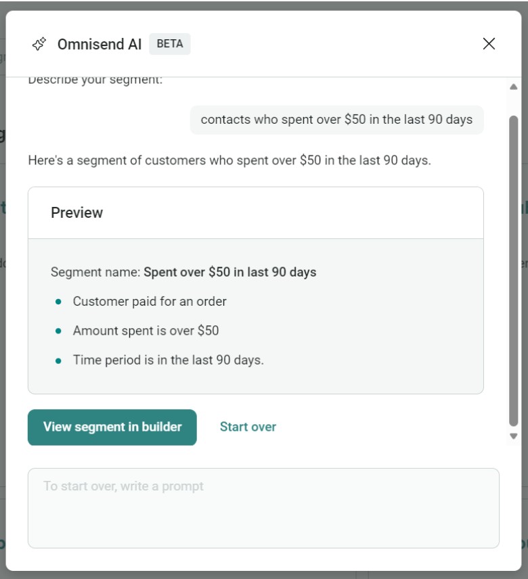Image resolution: width=528 pixels, height=579 pixels.
Task: Open the segment in the builder
Action: 112,427
